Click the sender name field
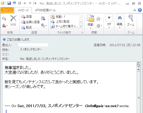 click(33, 45)
